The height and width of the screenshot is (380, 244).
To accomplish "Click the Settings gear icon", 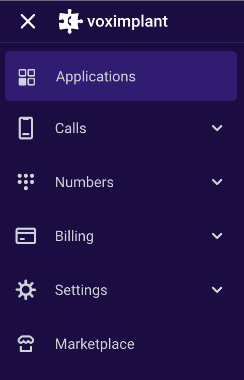I will click(26, 290).
